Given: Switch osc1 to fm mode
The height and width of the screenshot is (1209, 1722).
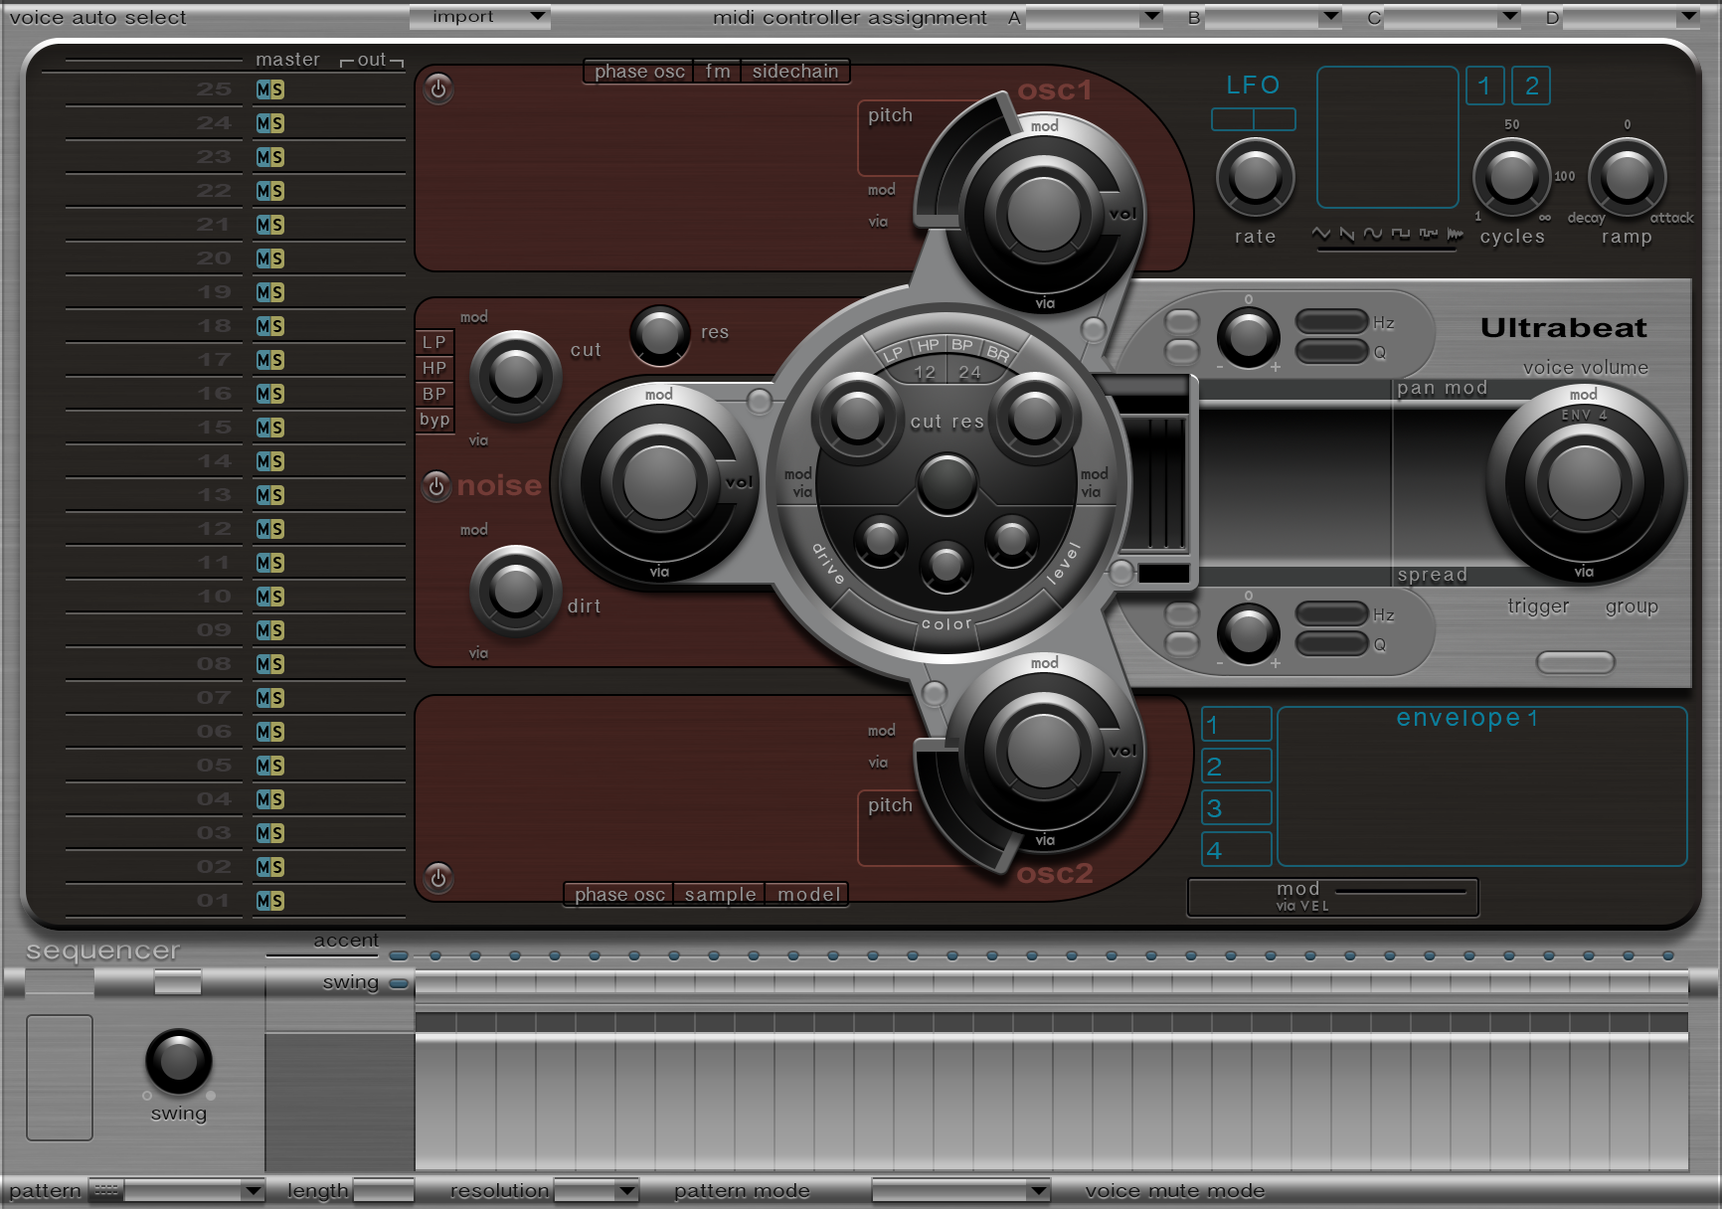Looking at the screenshot, I should (x=717, y=72).
